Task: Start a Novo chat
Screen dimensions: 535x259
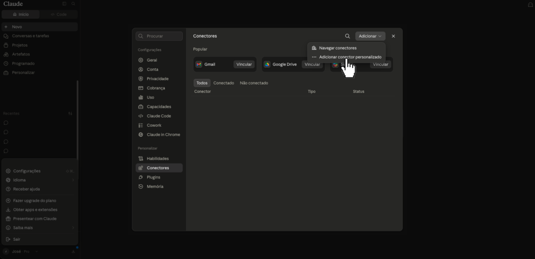Action: pyautogui.click(x=40, y=27)
